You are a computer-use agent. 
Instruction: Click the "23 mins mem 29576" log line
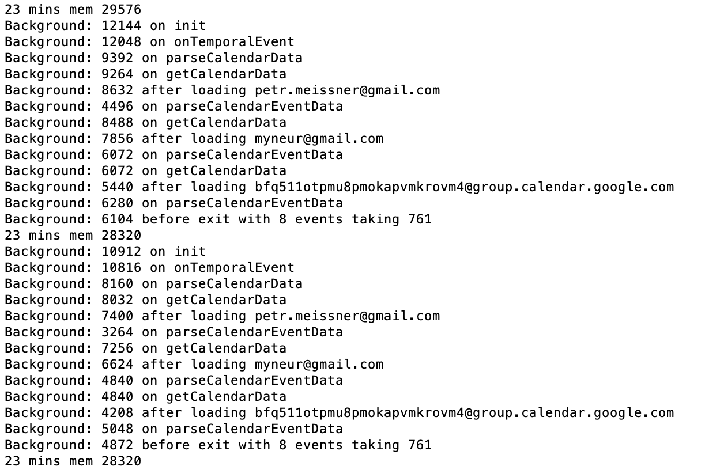coord(73,9)
